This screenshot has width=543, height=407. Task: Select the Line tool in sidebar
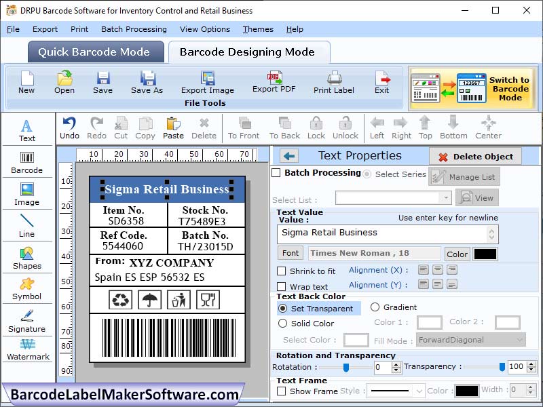point(27,226)
